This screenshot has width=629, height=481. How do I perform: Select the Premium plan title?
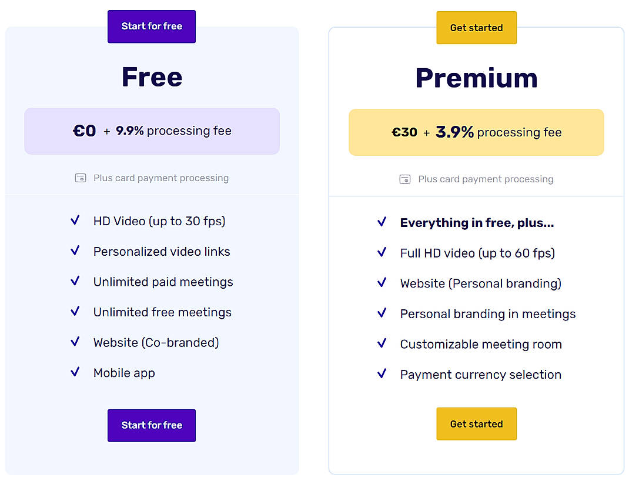(476, 77)
